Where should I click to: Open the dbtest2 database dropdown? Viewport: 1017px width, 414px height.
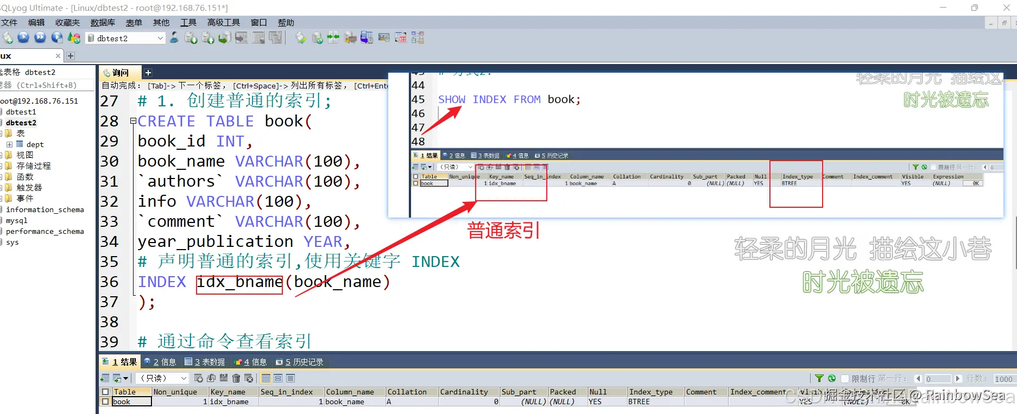click(x=160, y=38)
